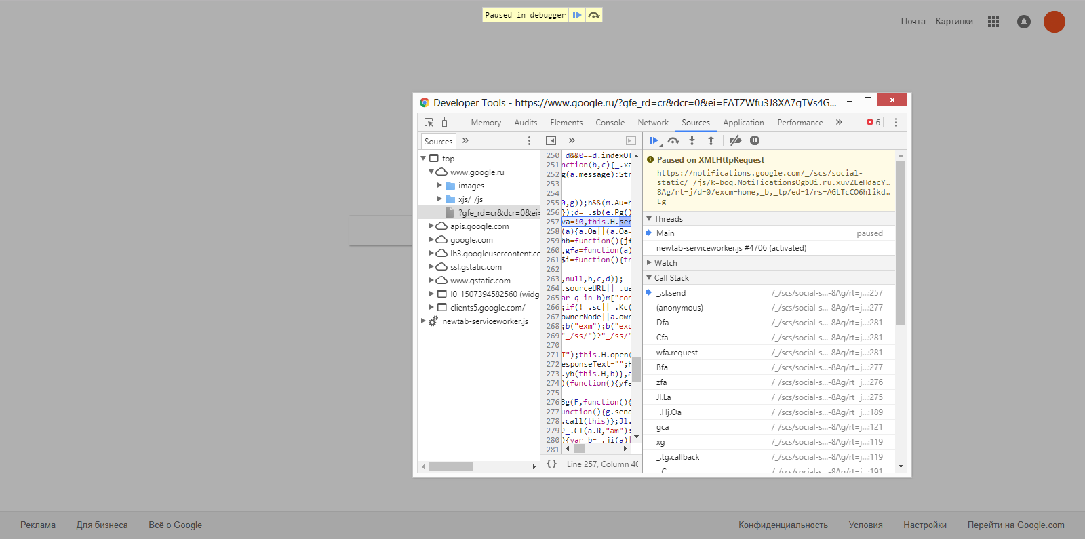Hide the file navigator pane

(x=551, y=141)
